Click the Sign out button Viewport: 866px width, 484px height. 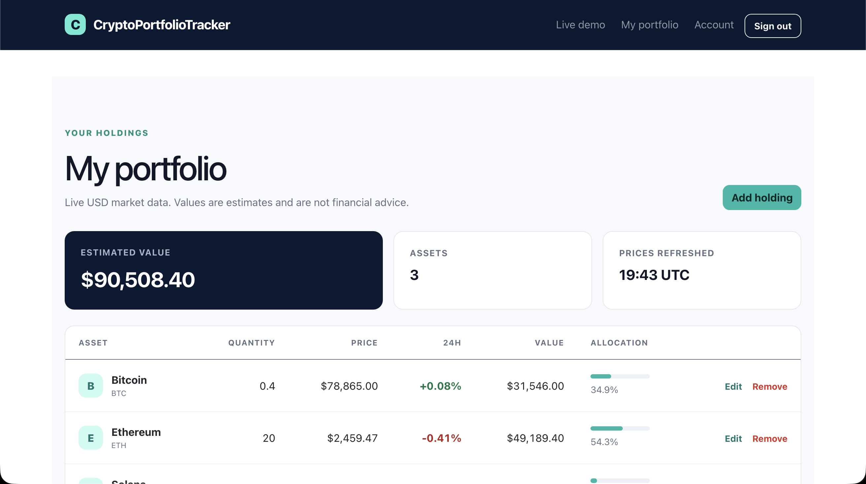(x=773, y=26)
